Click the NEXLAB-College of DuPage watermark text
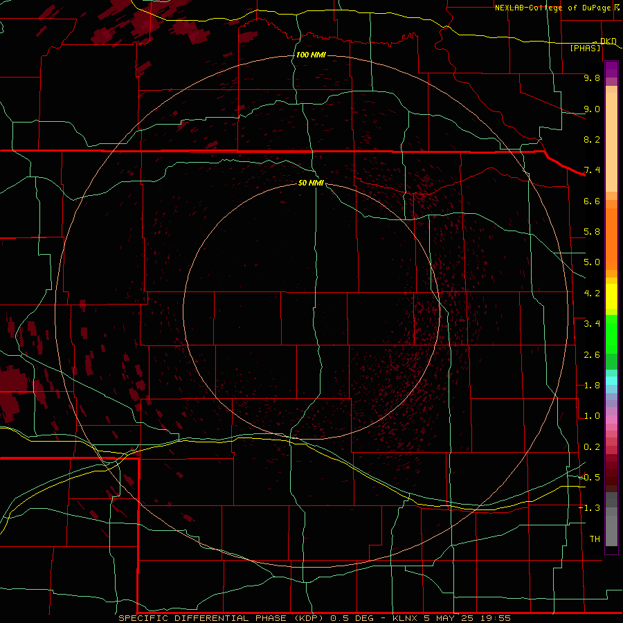The height and width of the screenshot is (623, 623). (x=554, y=8)
